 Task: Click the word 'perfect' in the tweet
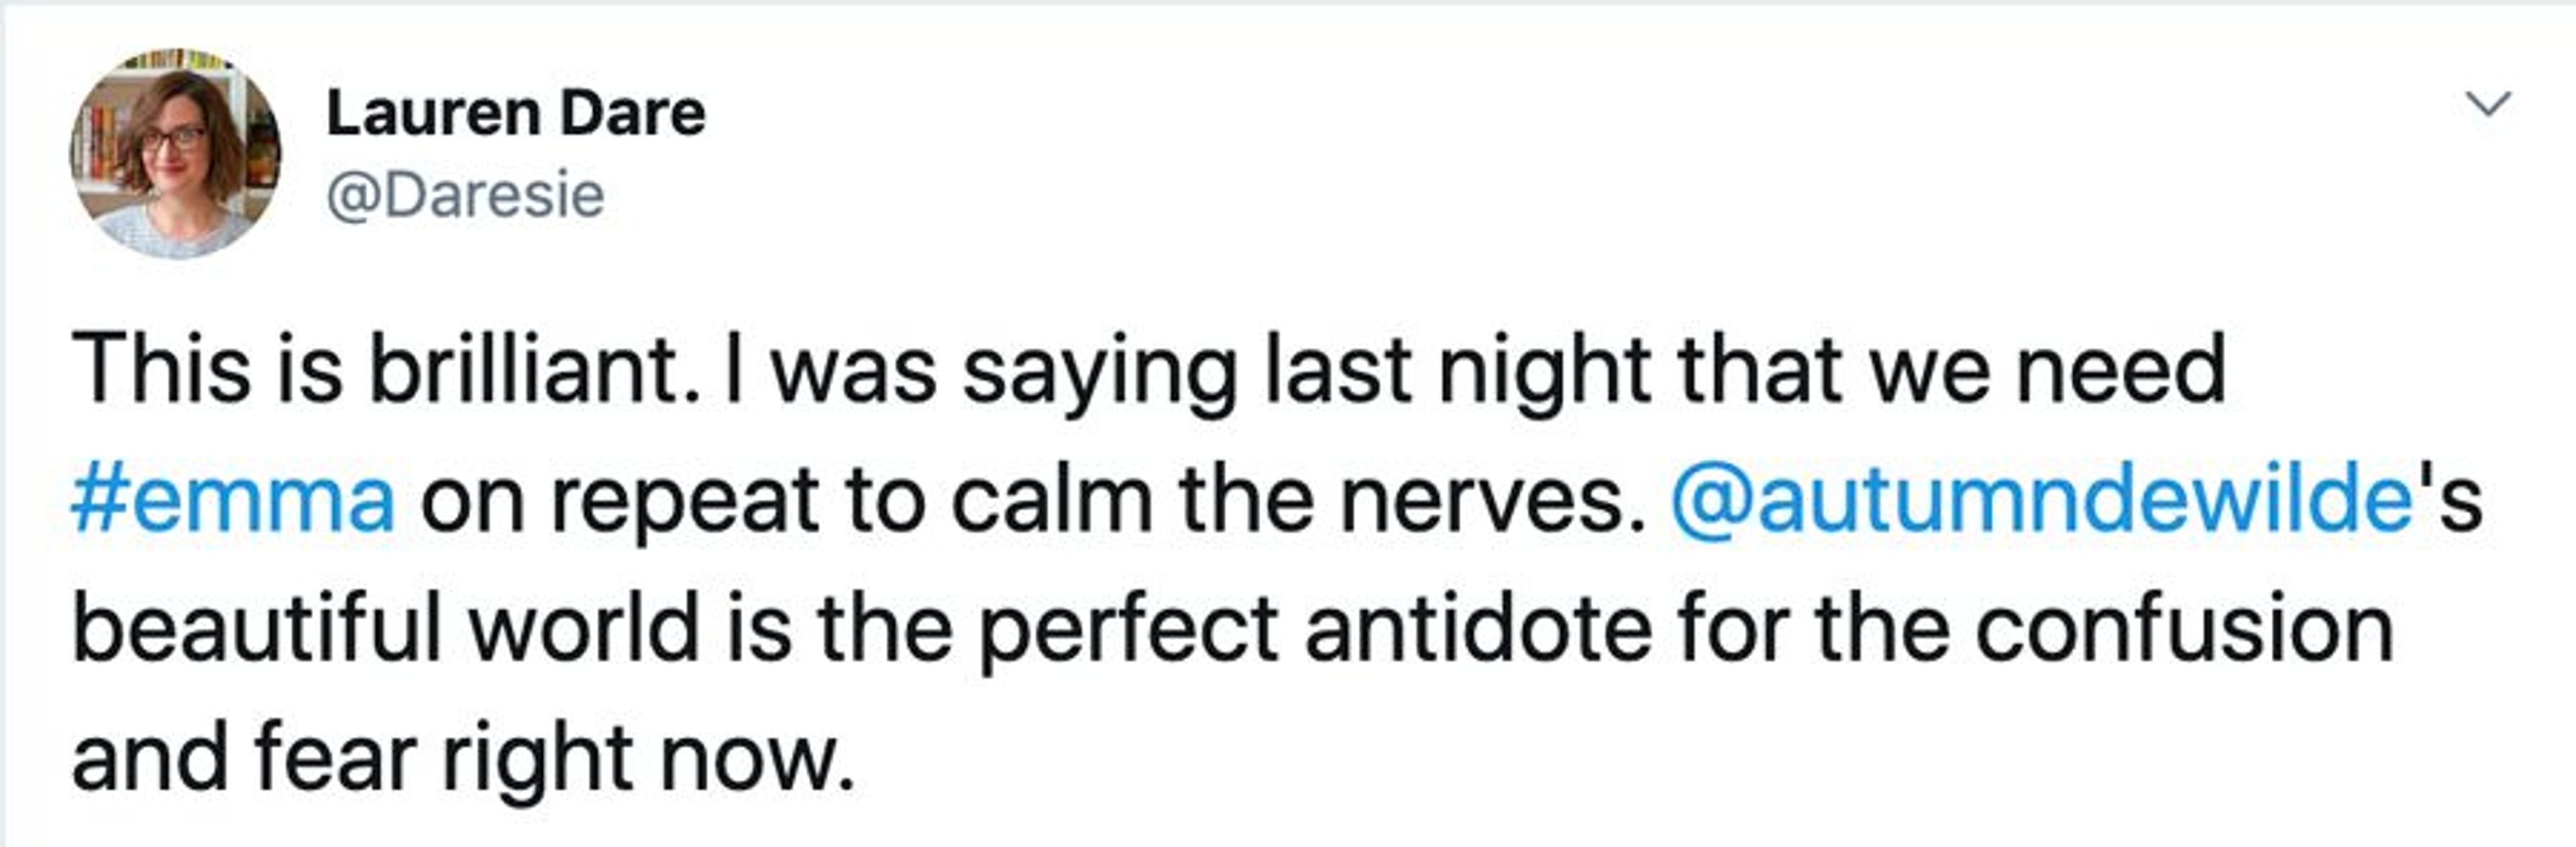coord(1128,629)
